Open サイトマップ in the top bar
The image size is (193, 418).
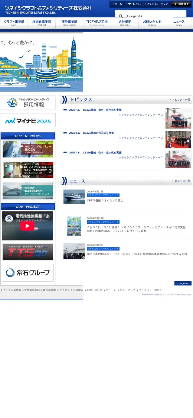point(134,4)
